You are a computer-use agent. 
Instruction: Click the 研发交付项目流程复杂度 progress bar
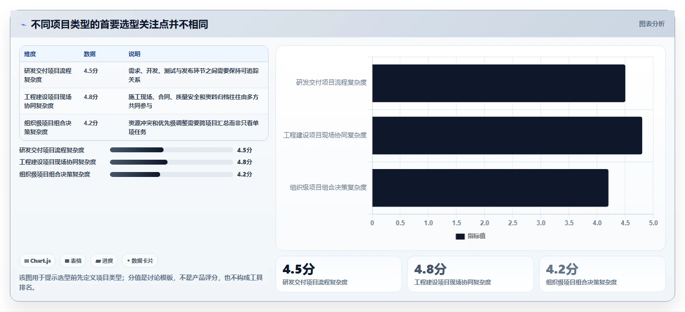[171, 150]
